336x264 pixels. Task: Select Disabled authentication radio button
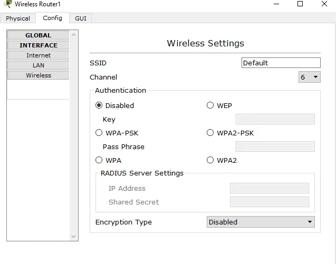pos(99,105)
